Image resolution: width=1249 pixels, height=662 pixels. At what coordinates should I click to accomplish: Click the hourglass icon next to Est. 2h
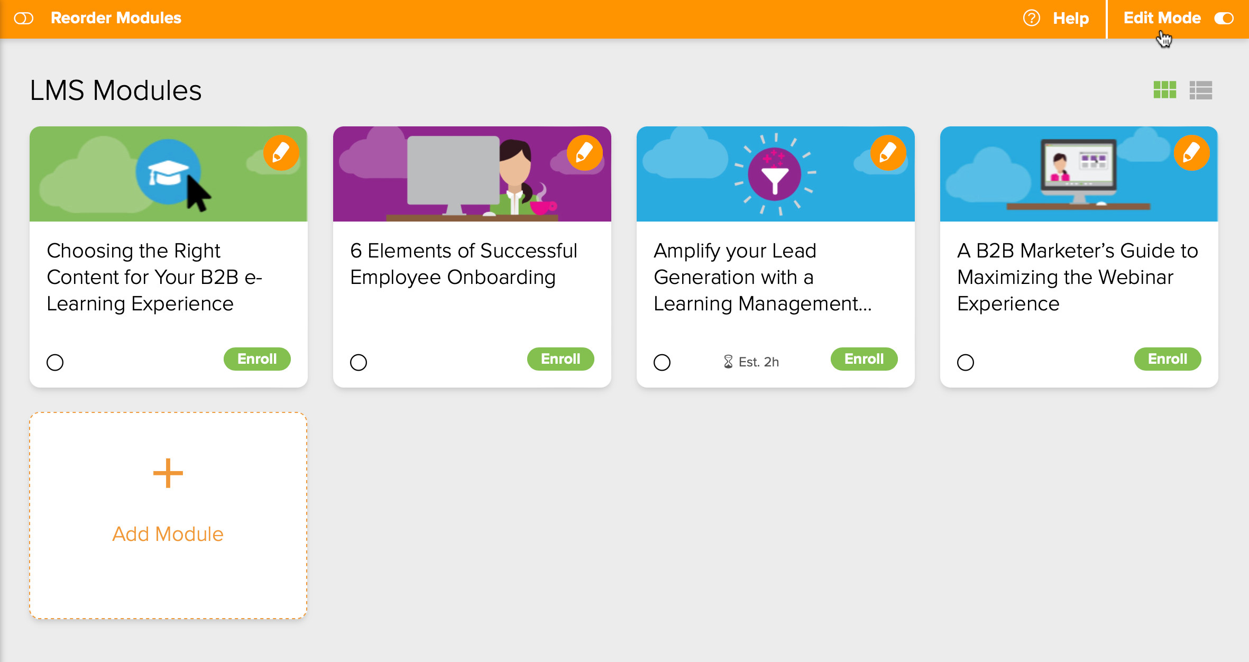(728, 362)
